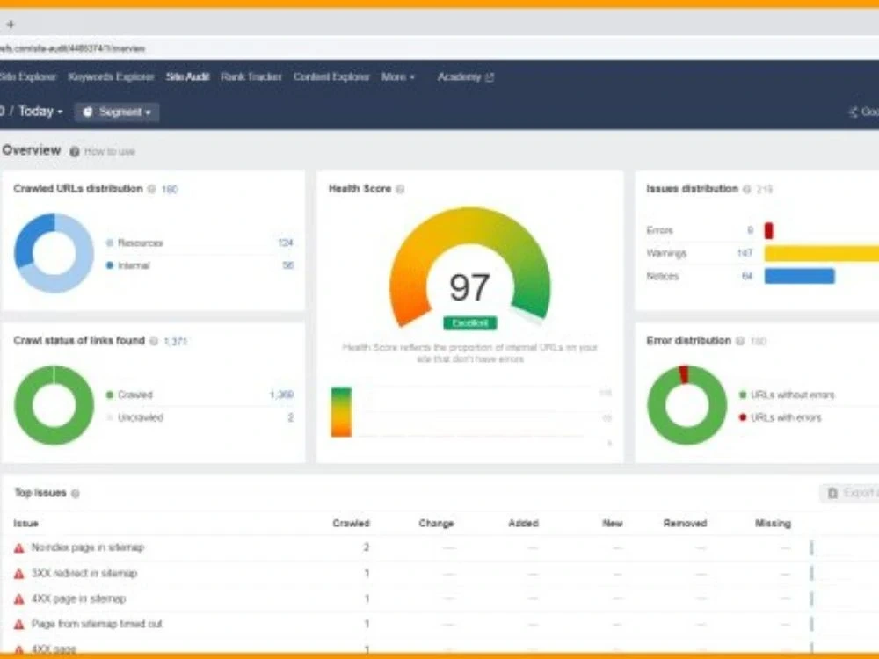Sort by the Added column header
This screenshot has height=659, width=879.
(x=524, y=524)
